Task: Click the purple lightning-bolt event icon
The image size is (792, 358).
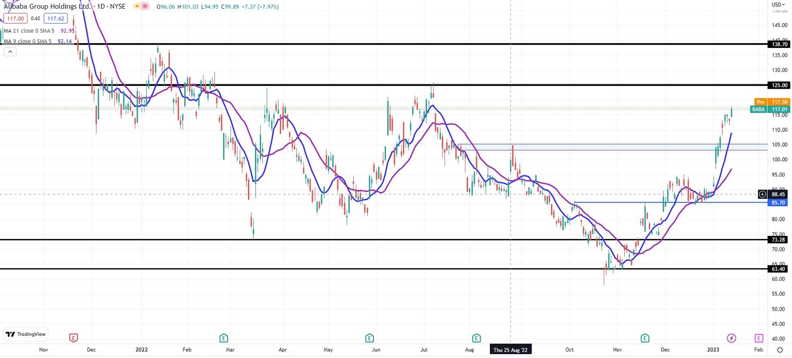Action: click(732, 338)
